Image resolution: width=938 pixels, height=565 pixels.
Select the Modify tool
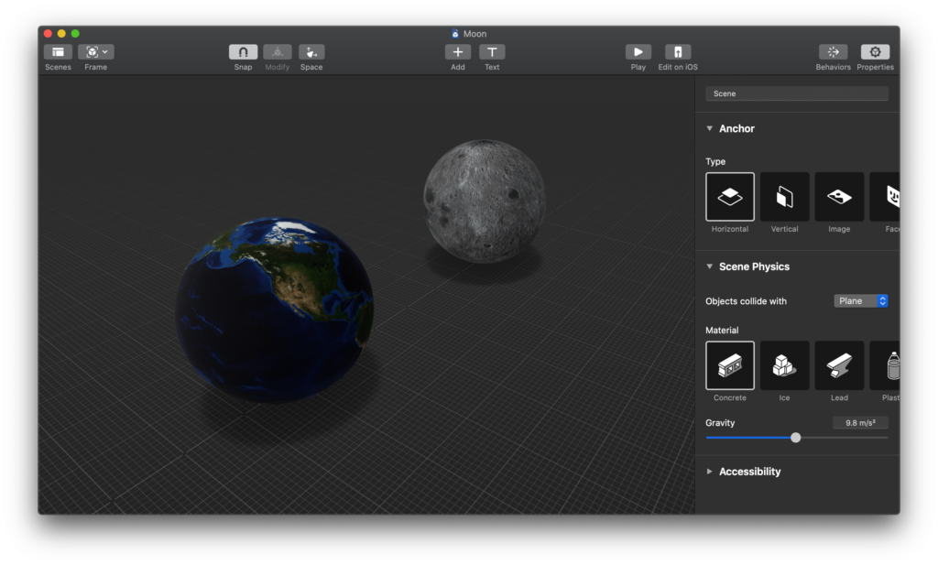click(277, 52)
